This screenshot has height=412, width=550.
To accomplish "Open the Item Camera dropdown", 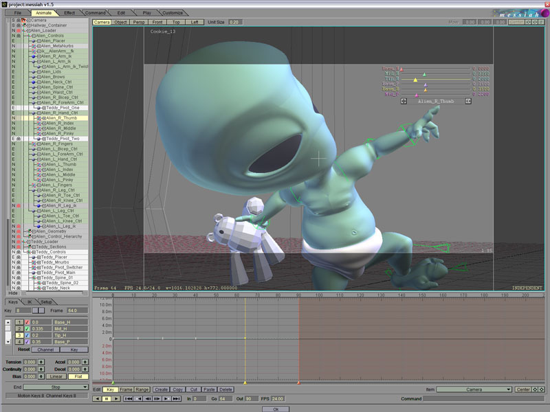I will [x=474, y=389].
